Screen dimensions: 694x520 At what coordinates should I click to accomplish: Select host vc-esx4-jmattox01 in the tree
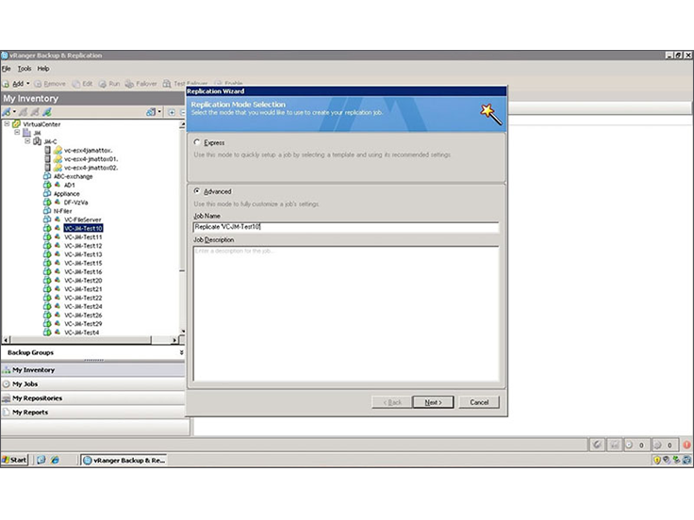click(x=91, y=159)
